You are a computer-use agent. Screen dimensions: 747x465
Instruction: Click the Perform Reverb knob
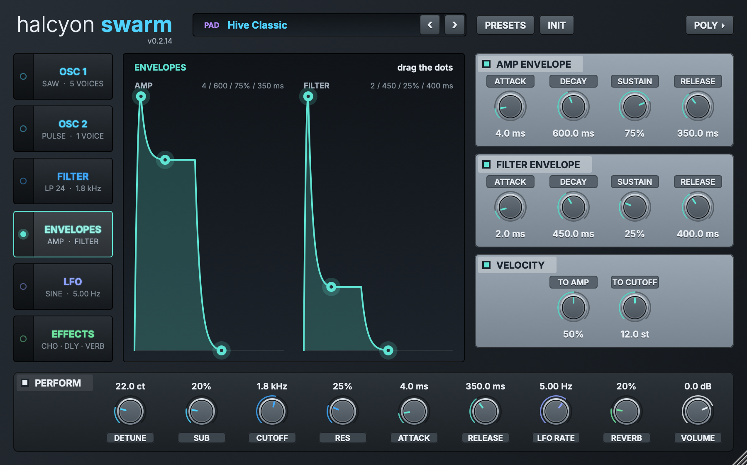(626, 411)
